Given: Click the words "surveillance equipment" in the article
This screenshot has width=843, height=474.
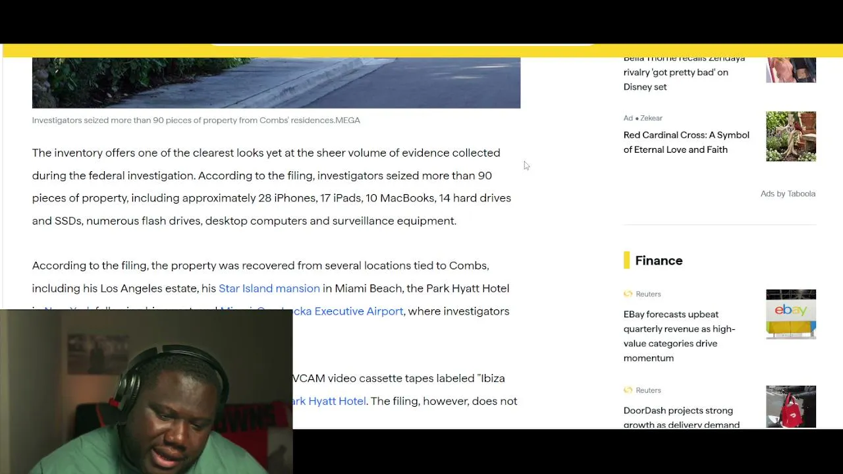Looking at the screenshot, I should point(394,221).
